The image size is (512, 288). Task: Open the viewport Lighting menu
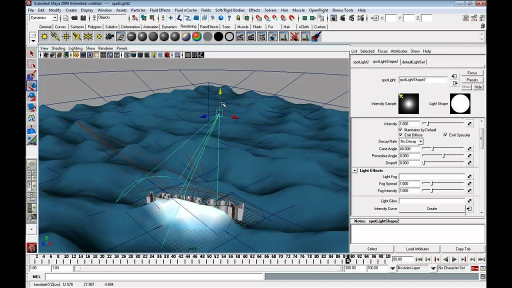[x=75, y=48]
